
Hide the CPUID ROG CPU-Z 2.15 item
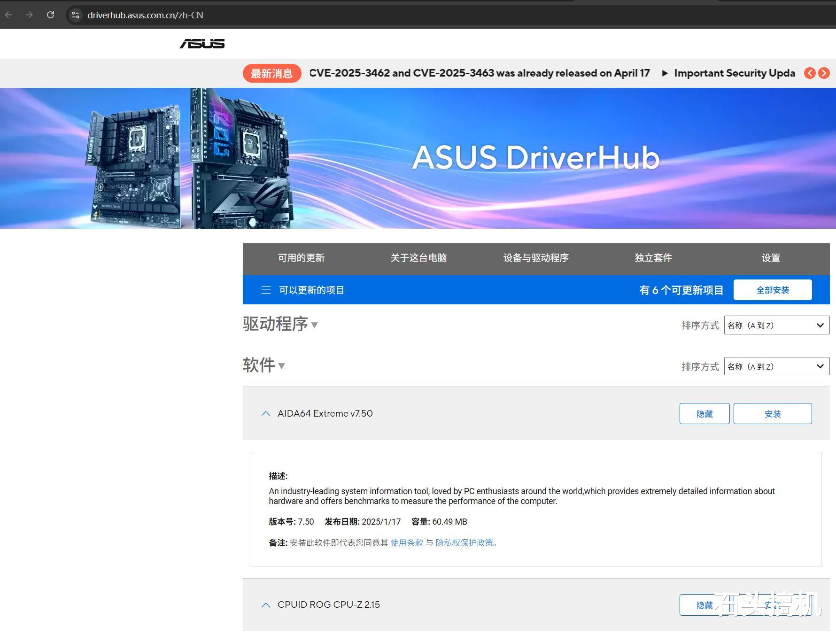[704, 605]
